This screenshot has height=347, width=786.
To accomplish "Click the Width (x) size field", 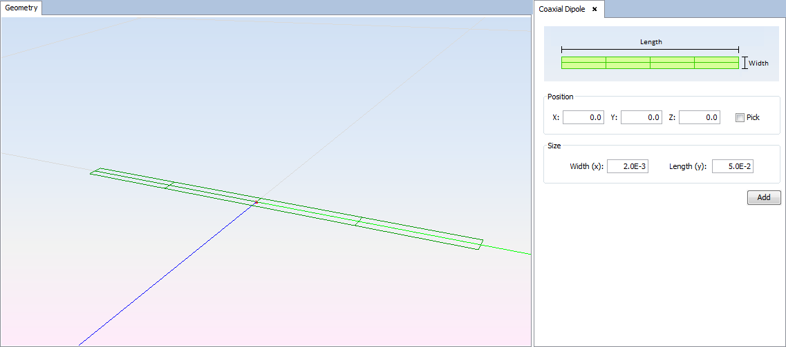I will [627, 166].
